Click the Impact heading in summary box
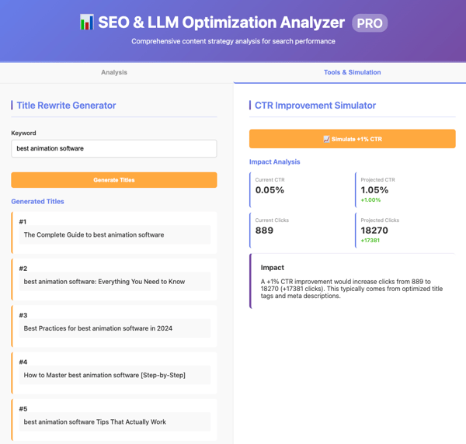Image resolution: width=466 pixels, height=444 pixels. coord(273,268)
